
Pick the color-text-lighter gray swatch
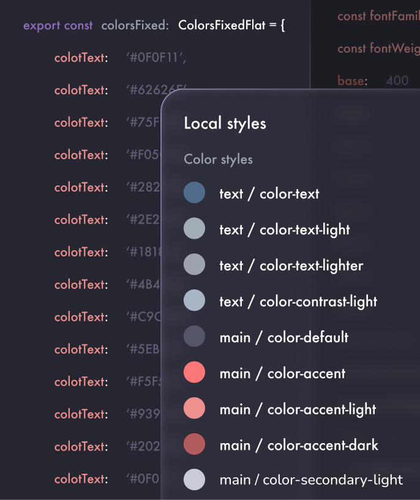194,265
